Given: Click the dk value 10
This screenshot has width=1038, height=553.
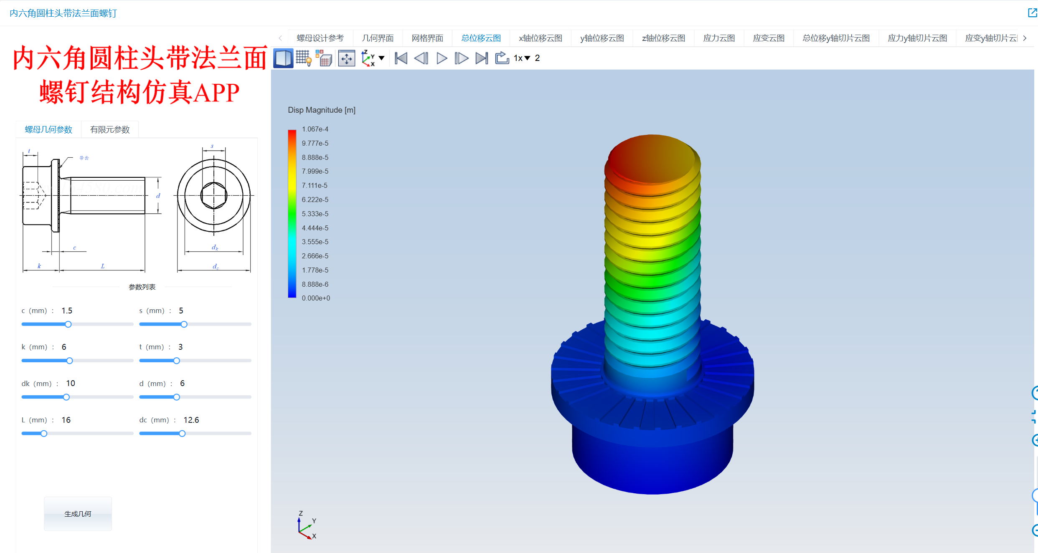Looking at the screenshot, I should [71, 383].
